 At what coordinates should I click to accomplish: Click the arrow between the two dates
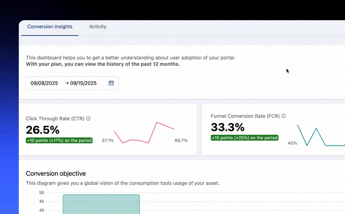coord(67,83)
